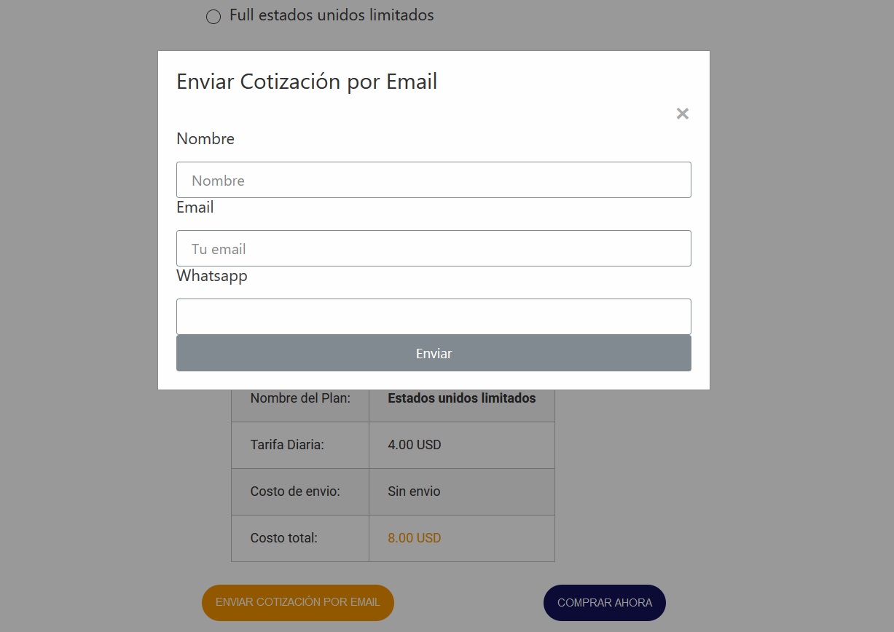Click the Tu email input field
Viewport: 894px width, 632px height.
[x=434, y=248]
